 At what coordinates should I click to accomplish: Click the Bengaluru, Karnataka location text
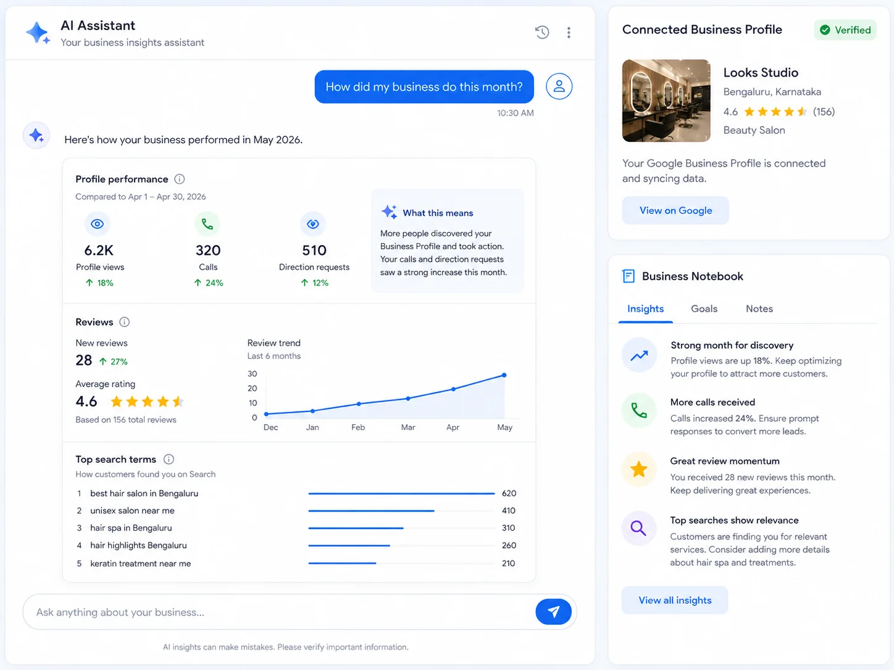click(772, 92)
